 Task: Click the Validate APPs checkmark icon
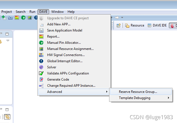[41, 73]
